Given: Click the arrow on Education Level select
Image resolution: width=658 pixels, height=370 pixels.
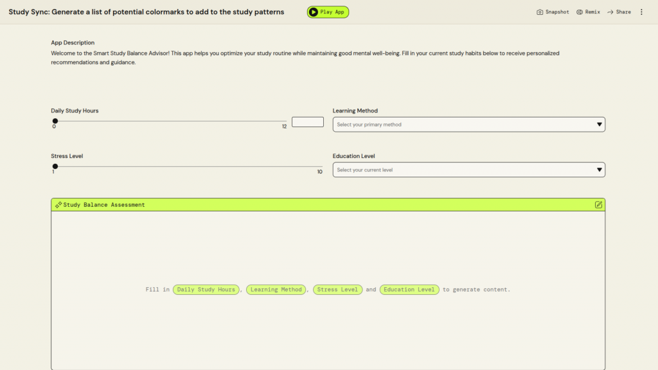Looking at the screenshot, I should pyautogui.click(x=599, y=170).
